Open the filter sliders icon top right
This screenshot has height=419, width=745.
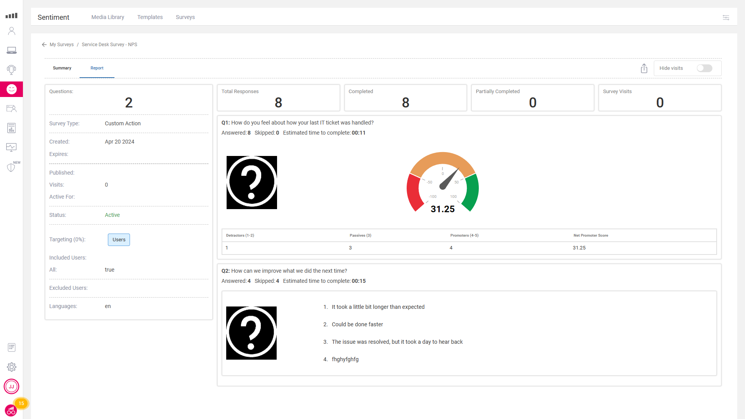pyautogui.click(x=726, y=17)
